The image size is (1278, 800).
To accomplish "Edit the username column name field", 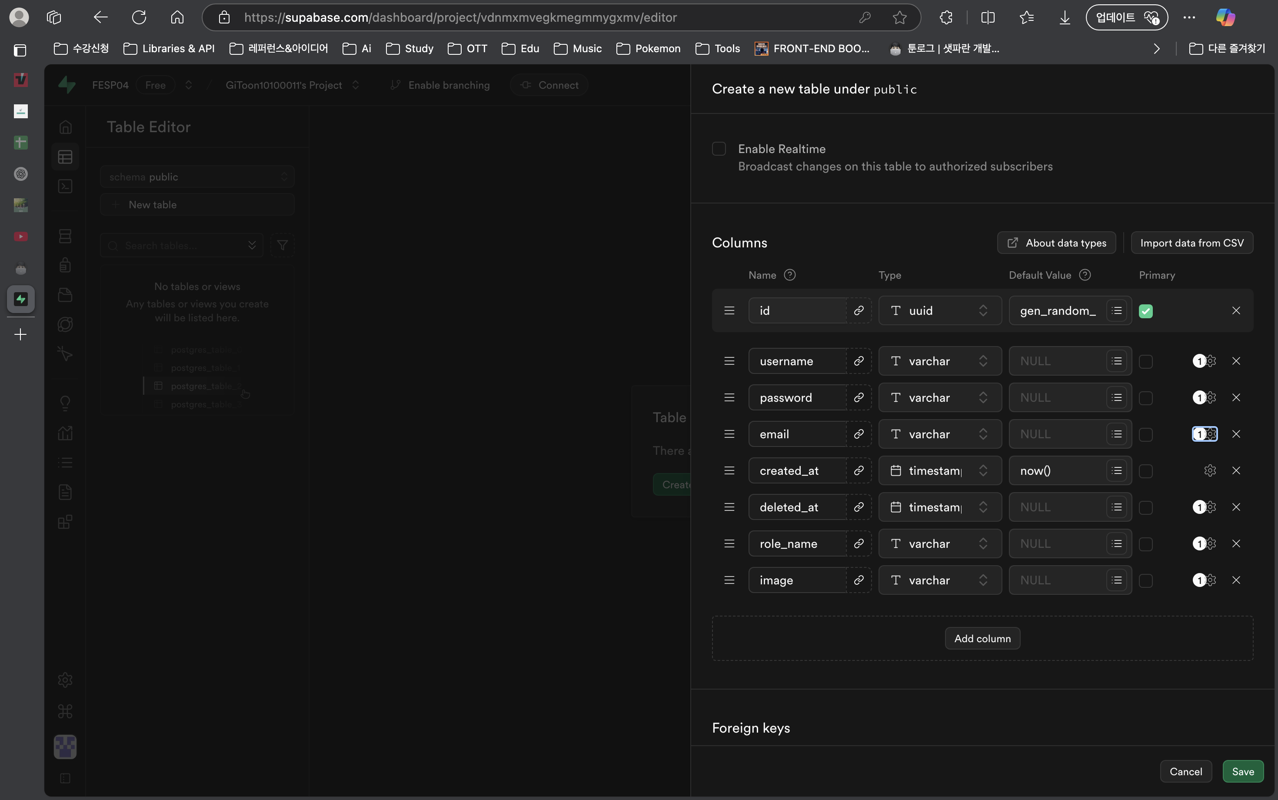I will click(797, 361).
